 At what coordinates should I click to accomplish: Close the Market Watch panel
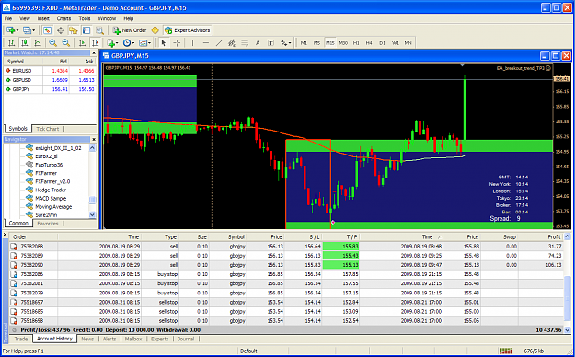(94, 52)
